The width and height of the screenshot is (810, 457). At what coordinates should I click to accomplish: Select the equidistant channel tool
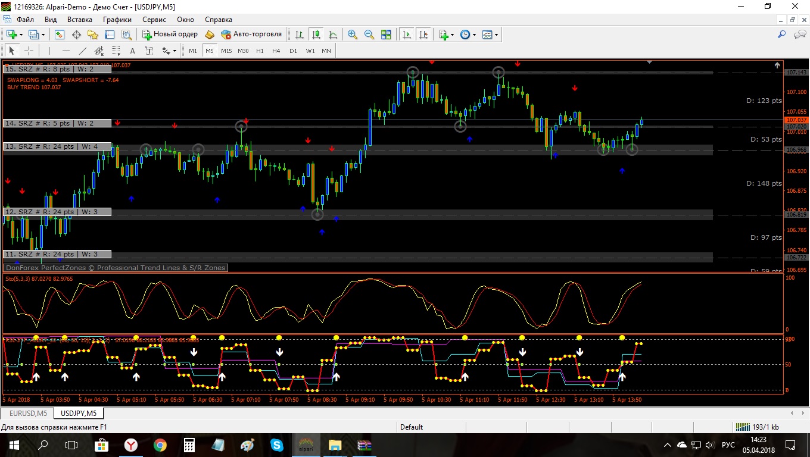[x=99, y=51]
